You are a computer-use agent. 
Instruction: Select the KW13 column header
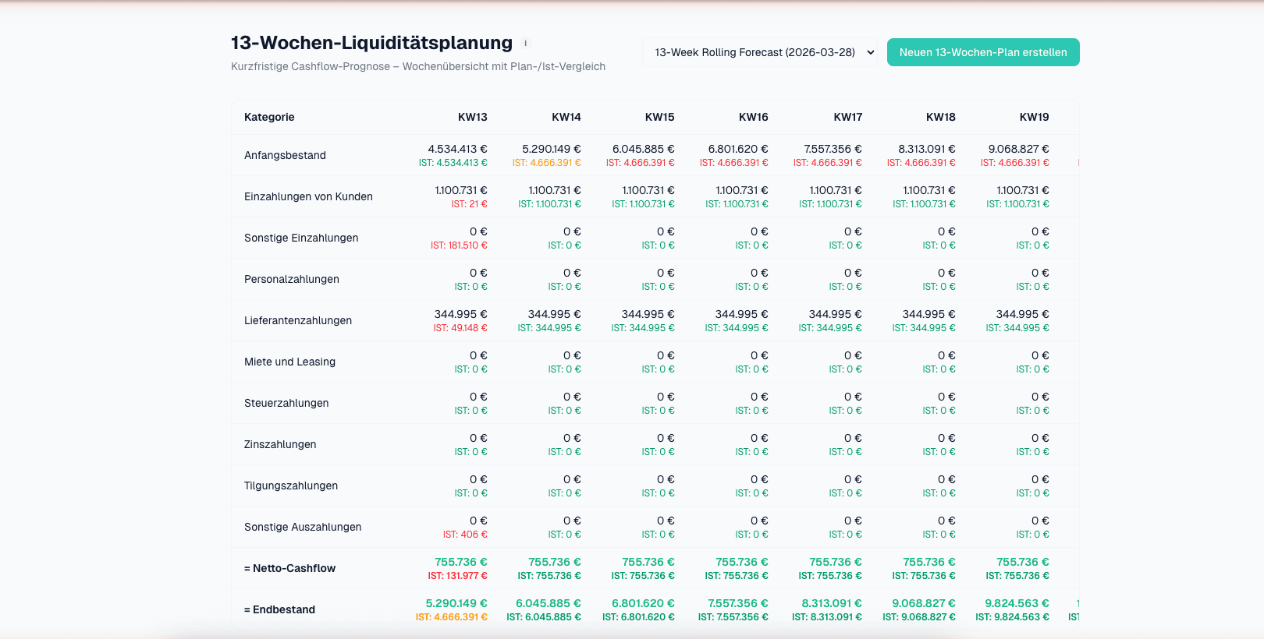point(472,117)
